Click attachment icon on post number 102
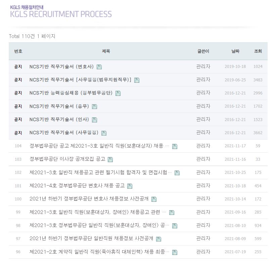The width and height of the screenshot is (277, 262). tap(177, 173)
